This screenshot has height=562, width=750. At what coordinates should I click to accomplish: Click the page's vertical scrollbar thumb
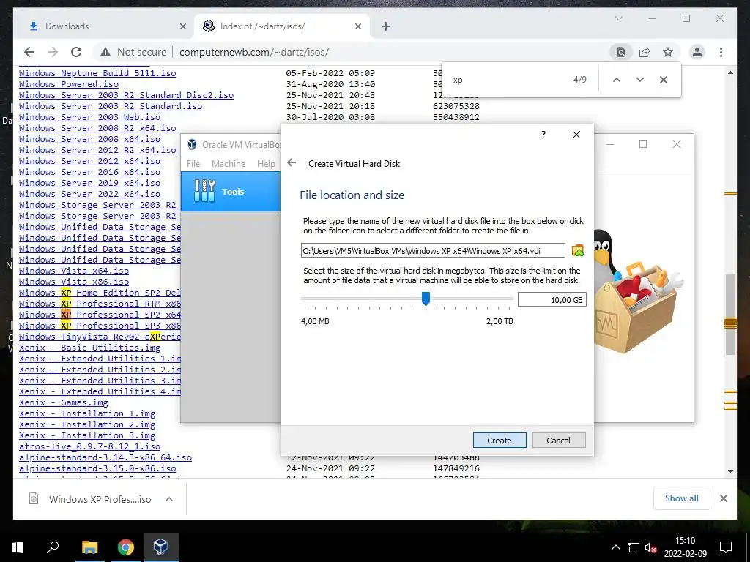pos(730,315)
